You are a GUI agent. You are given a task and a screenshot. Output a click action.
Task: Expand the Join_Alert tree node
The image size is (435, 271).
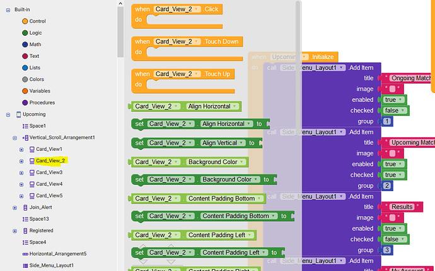pyautogui.click(x=14, y=207)
